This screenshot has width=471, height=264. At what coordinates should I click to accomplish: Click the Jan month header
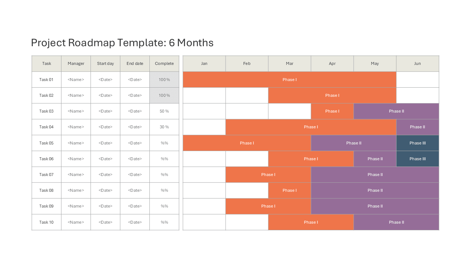(204, 63)
